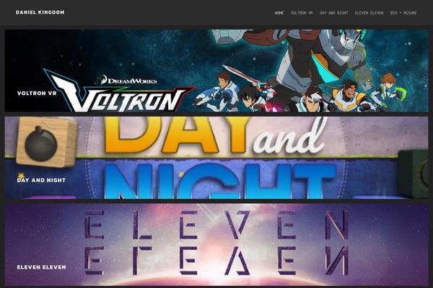Open the Eleven Eleven project banner
The width and height of the screenshot is (433, 288).
216,245
